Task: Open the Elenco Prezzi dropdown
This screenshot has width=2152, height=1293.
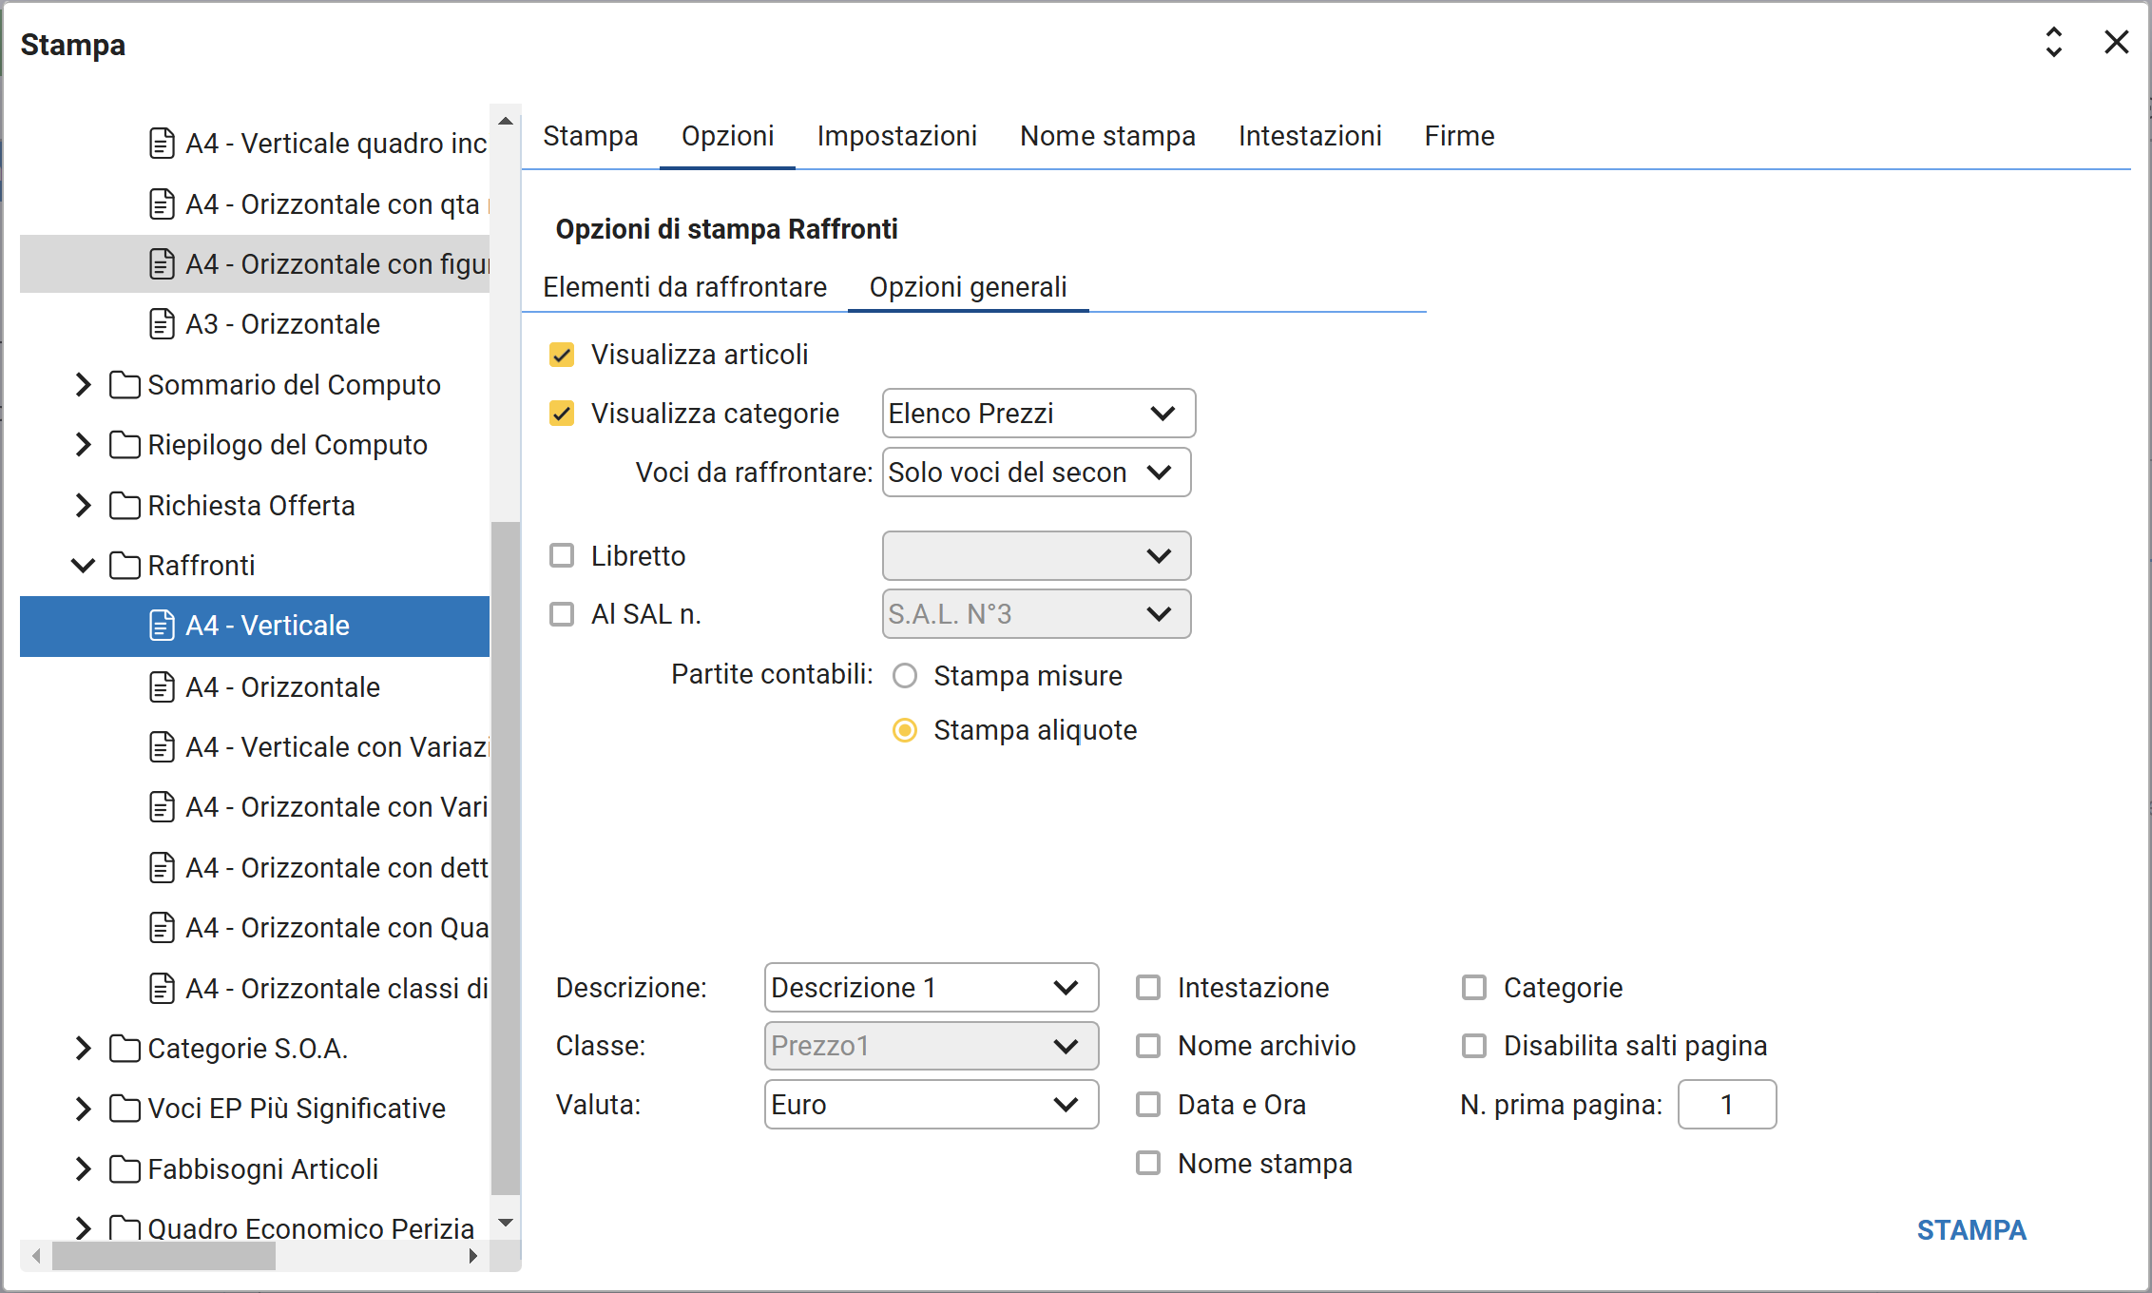Action: click(1038, 414)
